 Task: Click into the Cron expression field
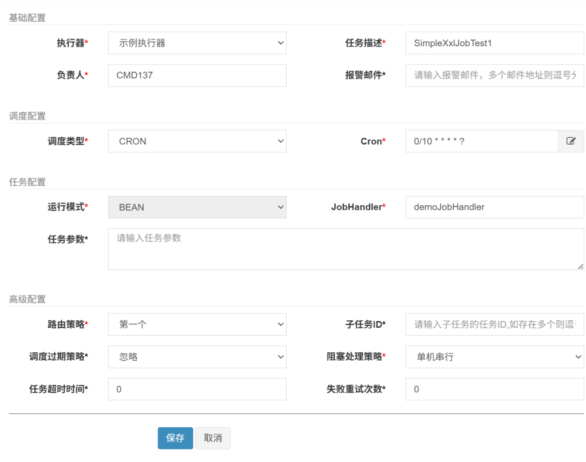coord(482,141)
